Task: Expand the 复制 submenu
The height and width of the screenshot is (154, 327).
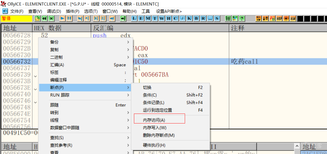Action: click(x=86, y=50)
